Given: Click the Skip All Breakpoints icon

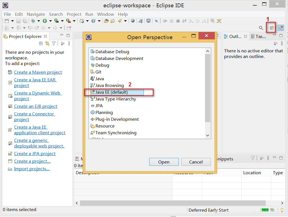Looking at the screenshot, I should 156,21.
